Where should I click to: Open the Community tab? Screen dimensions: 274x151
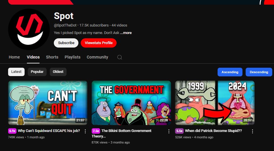(x=97, y=57)
